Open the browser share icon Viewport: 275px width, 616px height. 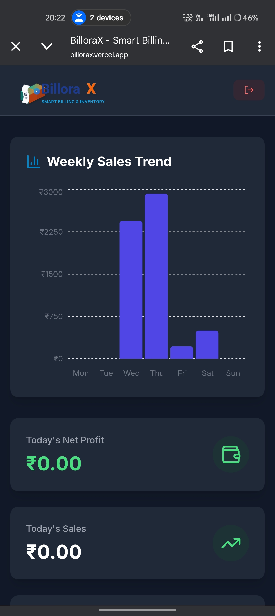[197, 46]
